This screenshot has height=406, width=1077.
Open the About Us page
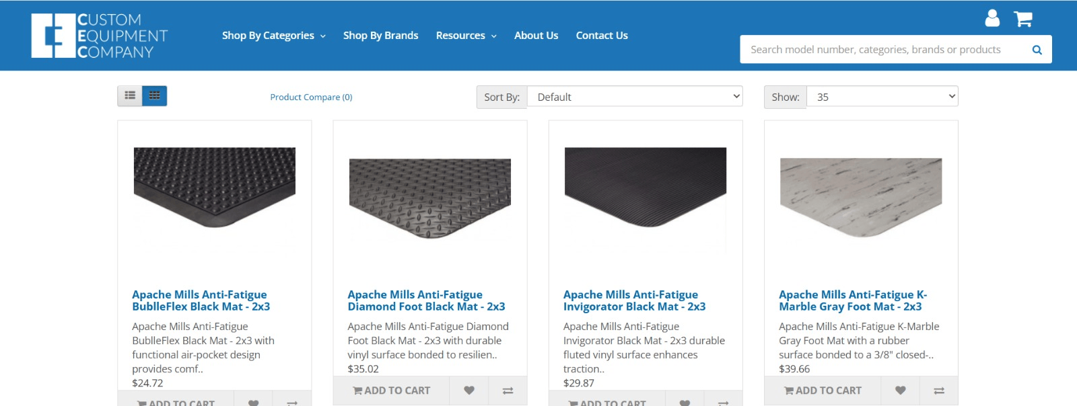[x=536, y=36]
